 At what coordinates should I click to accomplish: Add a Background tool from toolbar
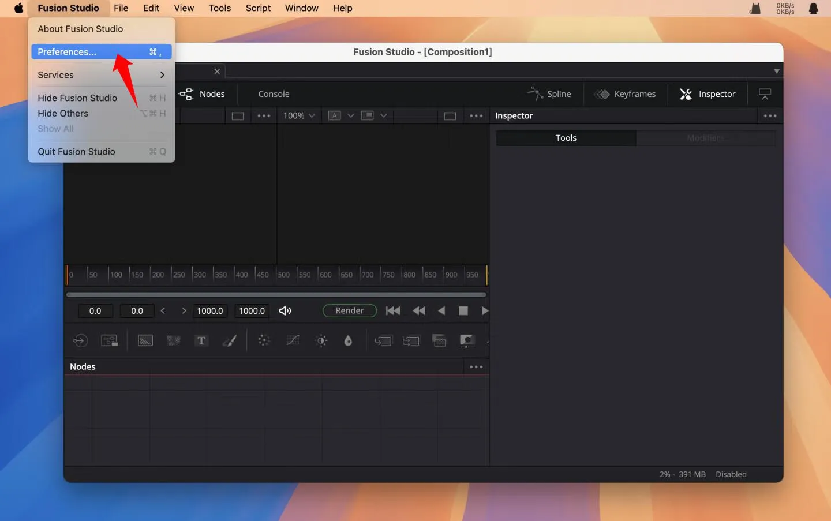pyautogui.click(x=145, y=341)
